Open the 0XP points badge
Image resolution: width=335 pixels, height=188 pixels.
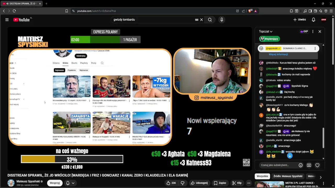304,32
